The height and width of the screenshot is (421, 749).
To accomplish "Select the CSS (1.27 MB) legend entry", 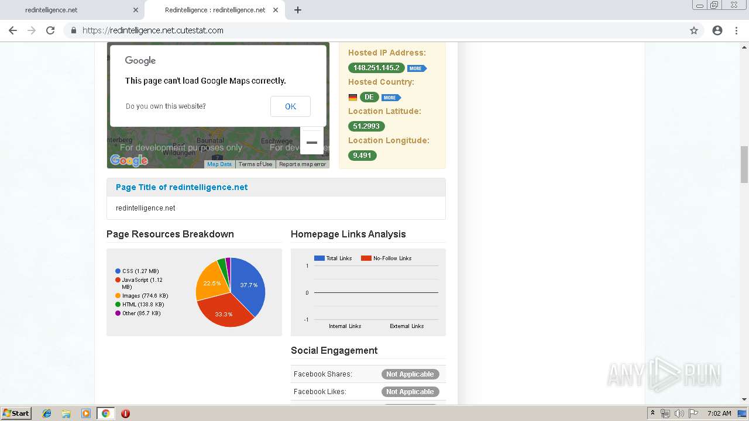I will (x=137, y=271).
